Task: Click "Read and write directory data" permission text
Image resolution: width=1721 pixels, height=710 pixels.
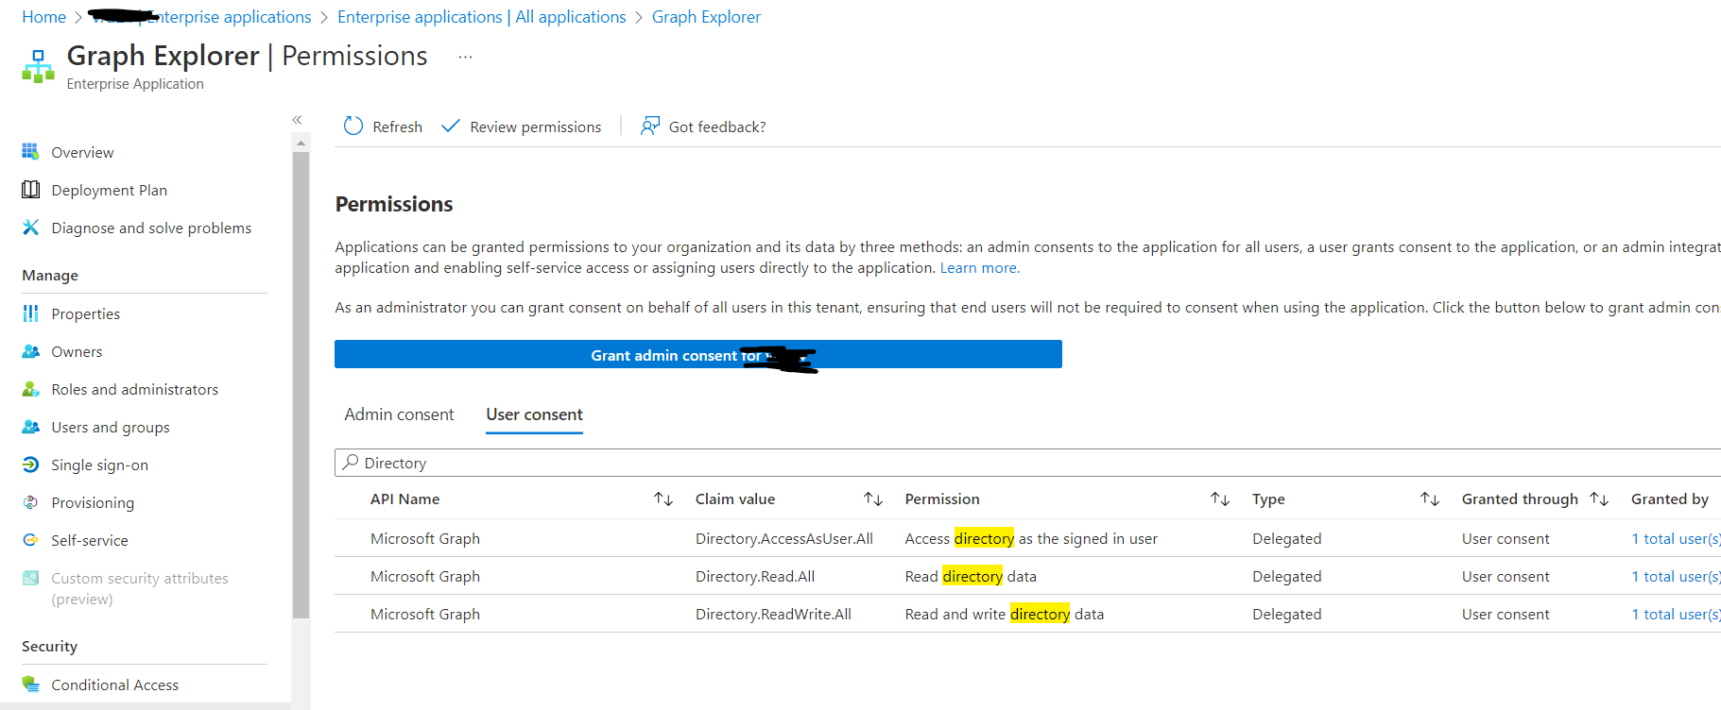Action: click(1004, 614)
